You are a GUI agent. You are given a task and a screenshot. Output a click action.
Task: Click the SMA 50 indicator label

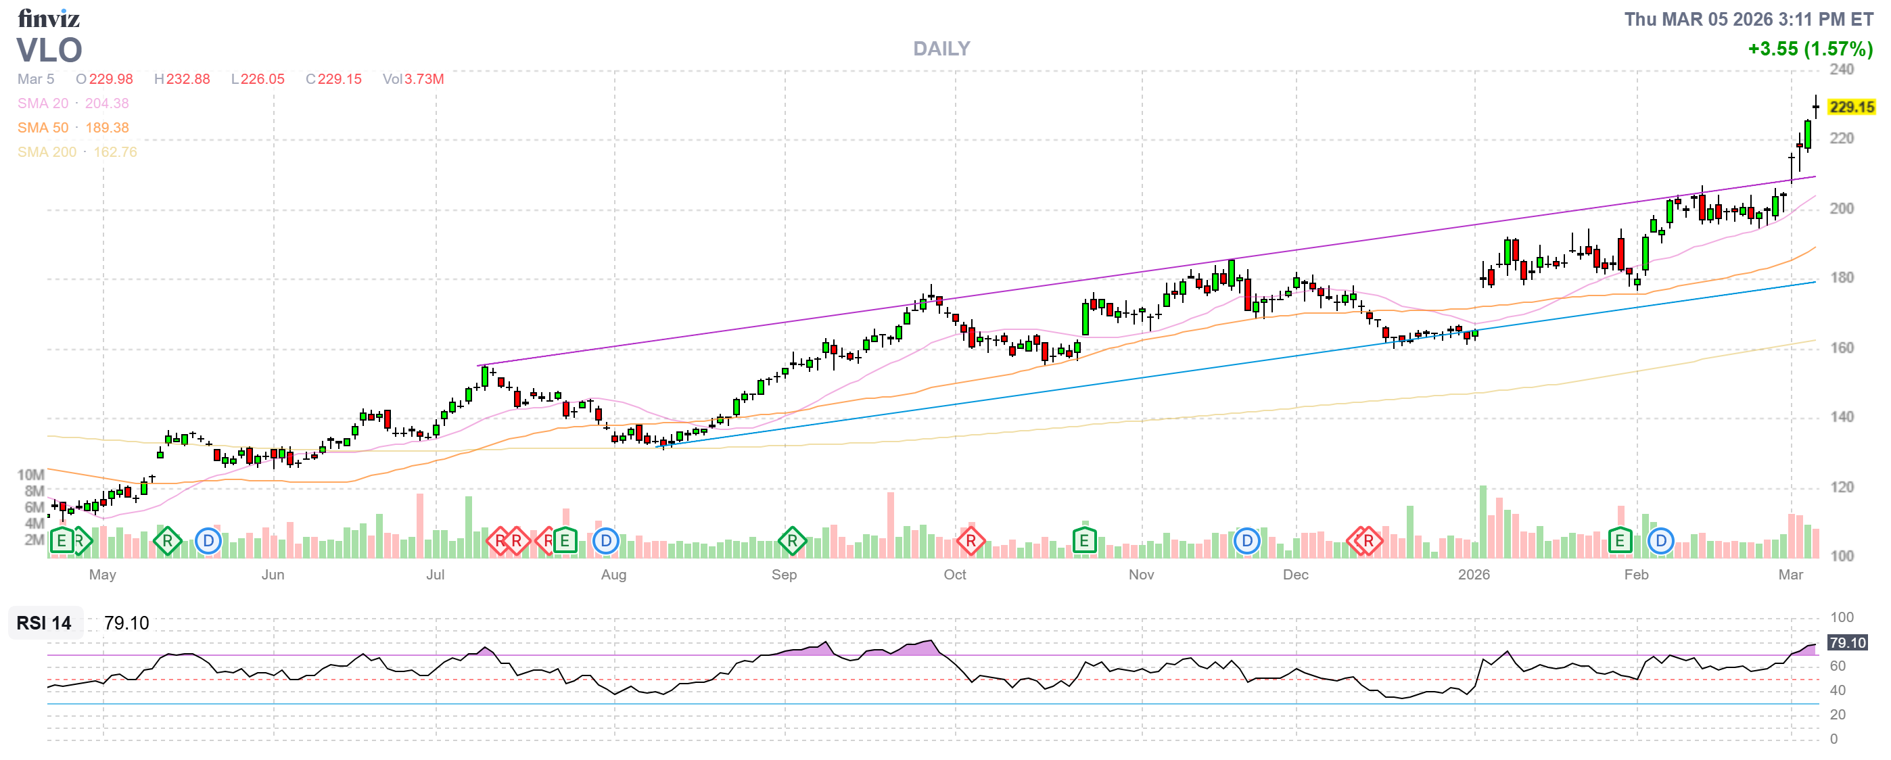click(x=43, y=128)
